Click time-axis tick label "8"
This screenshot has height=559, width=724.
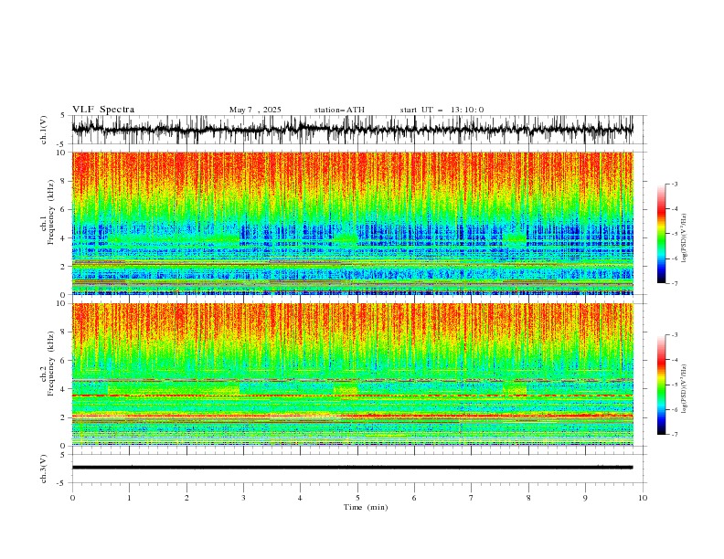pos(528,498)
